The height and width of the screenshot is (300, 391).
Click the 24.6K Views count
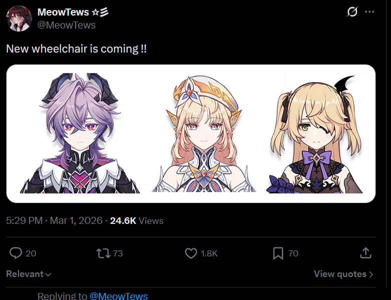click(137, 221)
